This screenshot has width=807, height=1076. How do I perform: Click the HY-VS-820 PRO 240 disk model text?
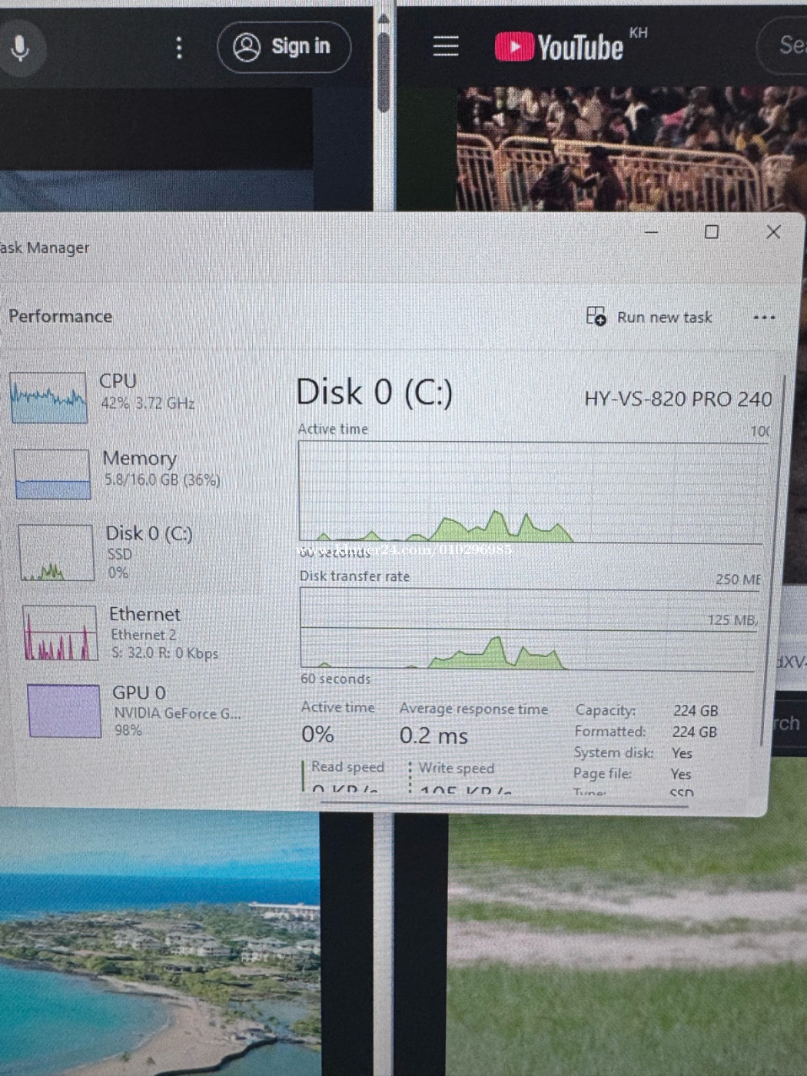point(678,399)
